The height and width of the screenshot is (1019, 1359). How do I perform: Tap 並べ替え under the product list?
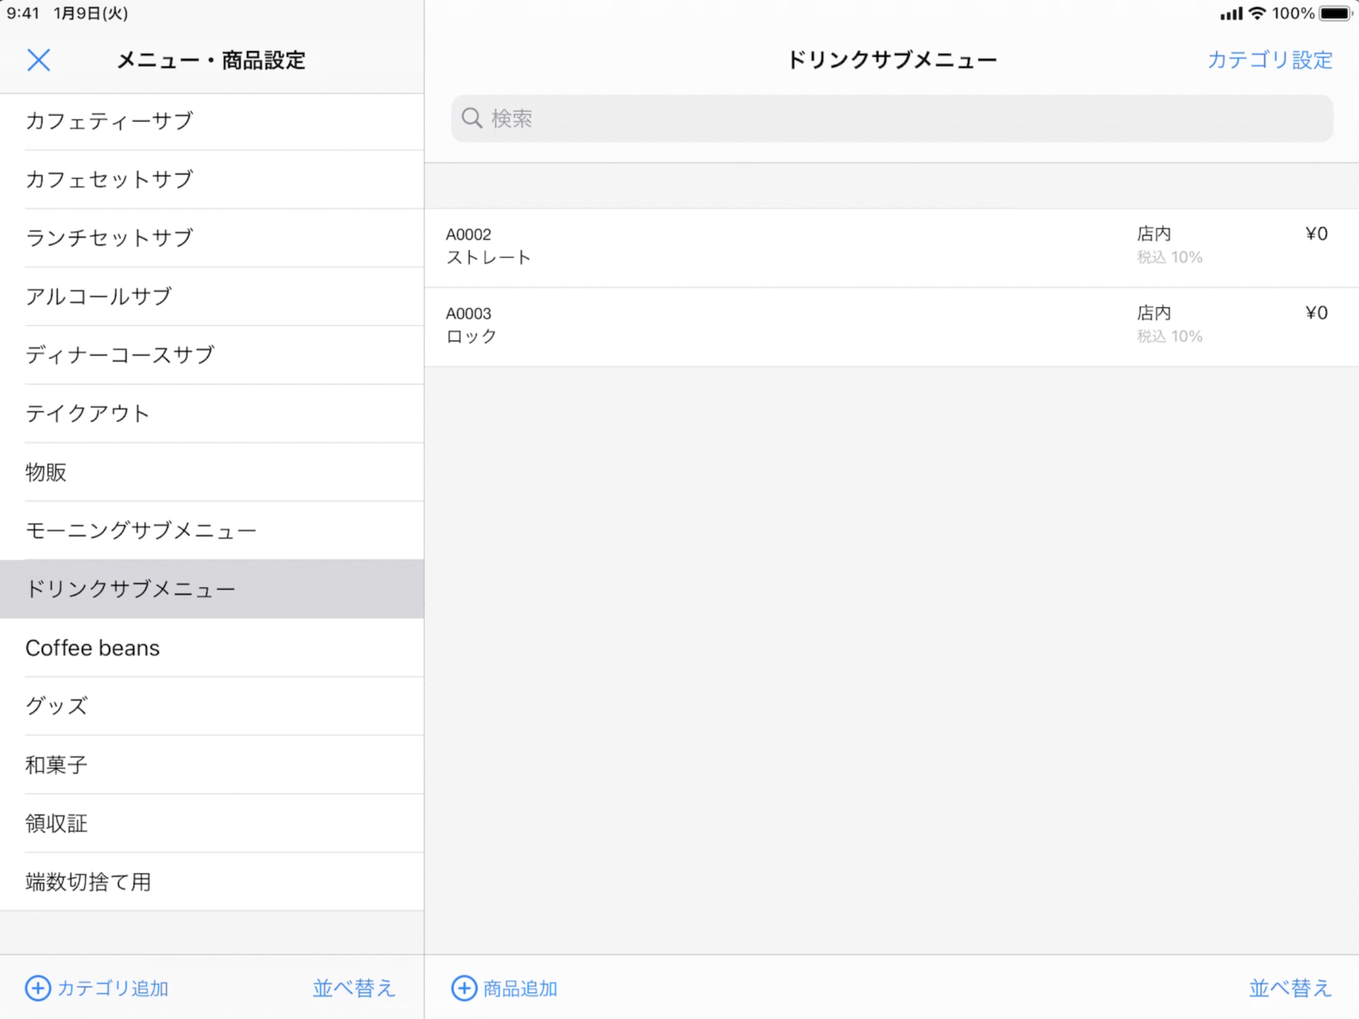click(x=1291, y=988)
